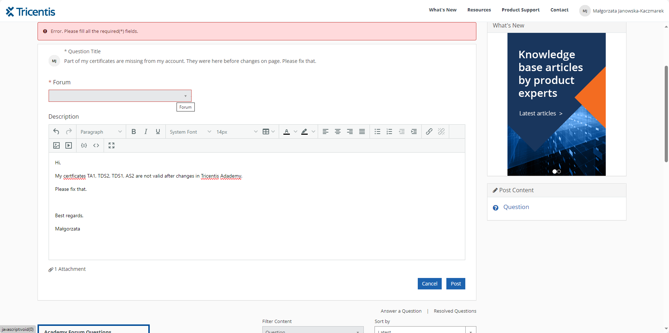The image size is (669, 333).
Task: Toggle italic formatting
Action: [146, 131]
